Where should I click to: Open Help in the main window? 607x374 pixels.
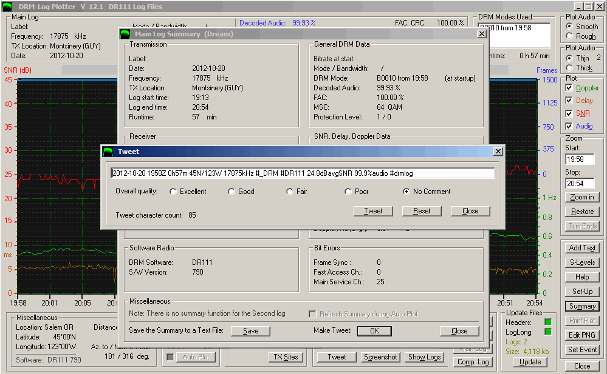(x=582, y=277)
